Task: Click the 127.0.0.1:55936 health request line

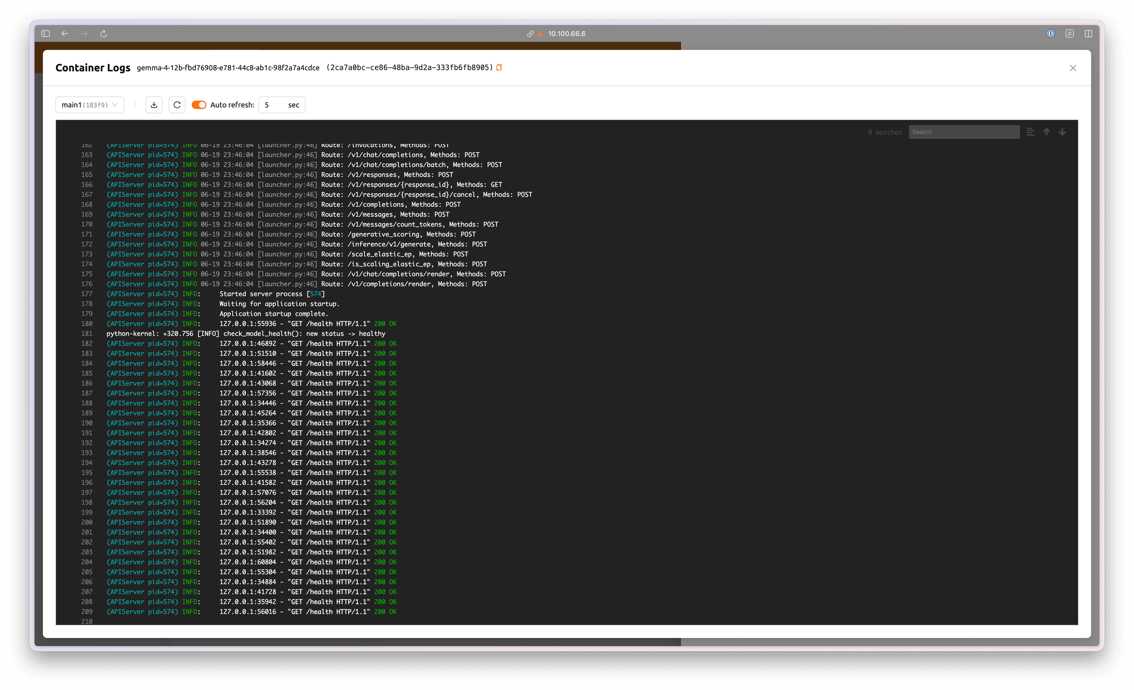Action: point(251,324)
